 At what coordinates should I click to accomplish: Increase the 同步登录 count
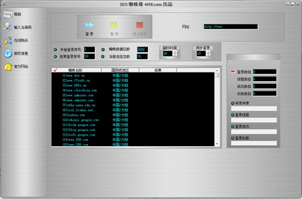point(209,52)
